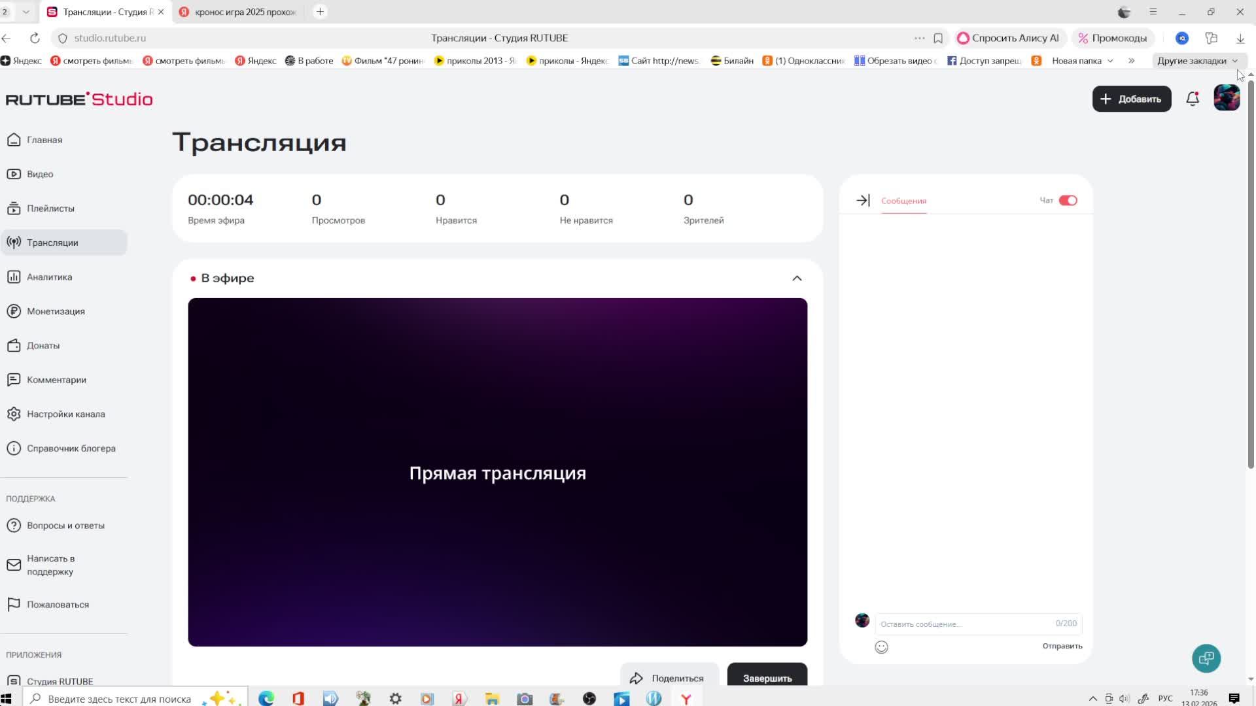Go to Монетизация section
This screenshot has height=706, width=1256.
click(56, 311)
